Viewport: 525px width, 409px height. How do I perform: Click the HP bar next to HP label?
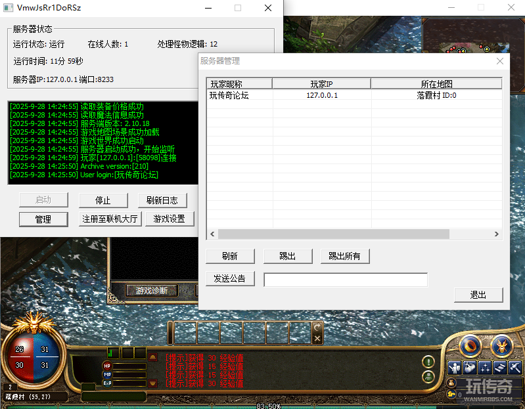(x=129, y=366)
